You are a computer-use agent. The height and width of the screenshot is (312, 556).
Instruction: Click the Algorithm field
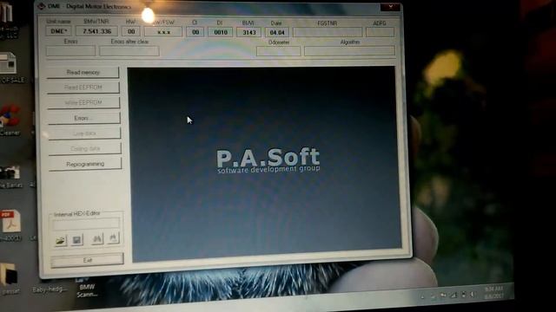tap(349, 50)
